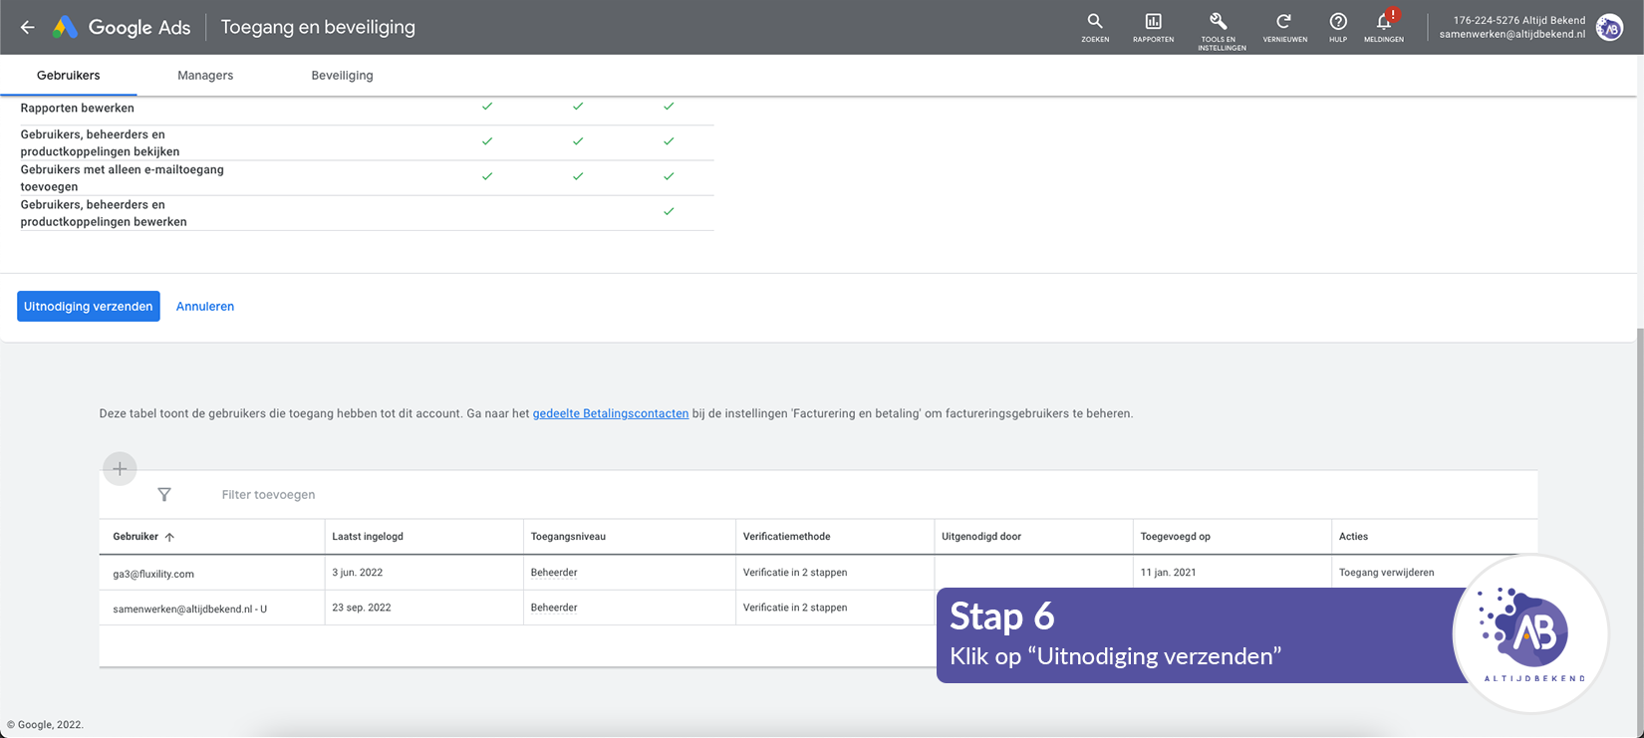Screen dimensions: 1644x738
Task: Open the Hulp help icon
Action: coord(1338,22)
